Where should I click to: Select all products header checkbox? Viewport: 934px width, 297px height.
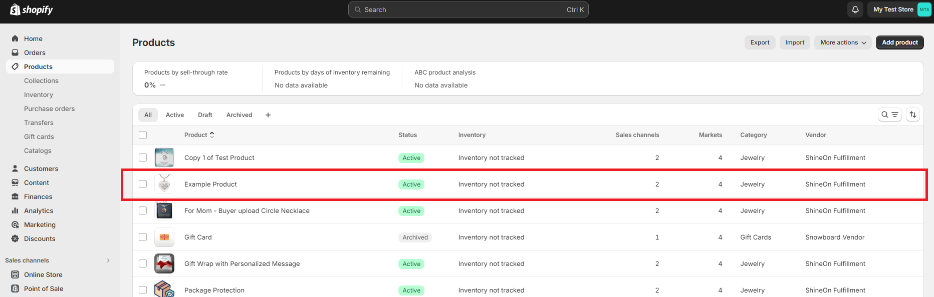click(x=143, y=135)
